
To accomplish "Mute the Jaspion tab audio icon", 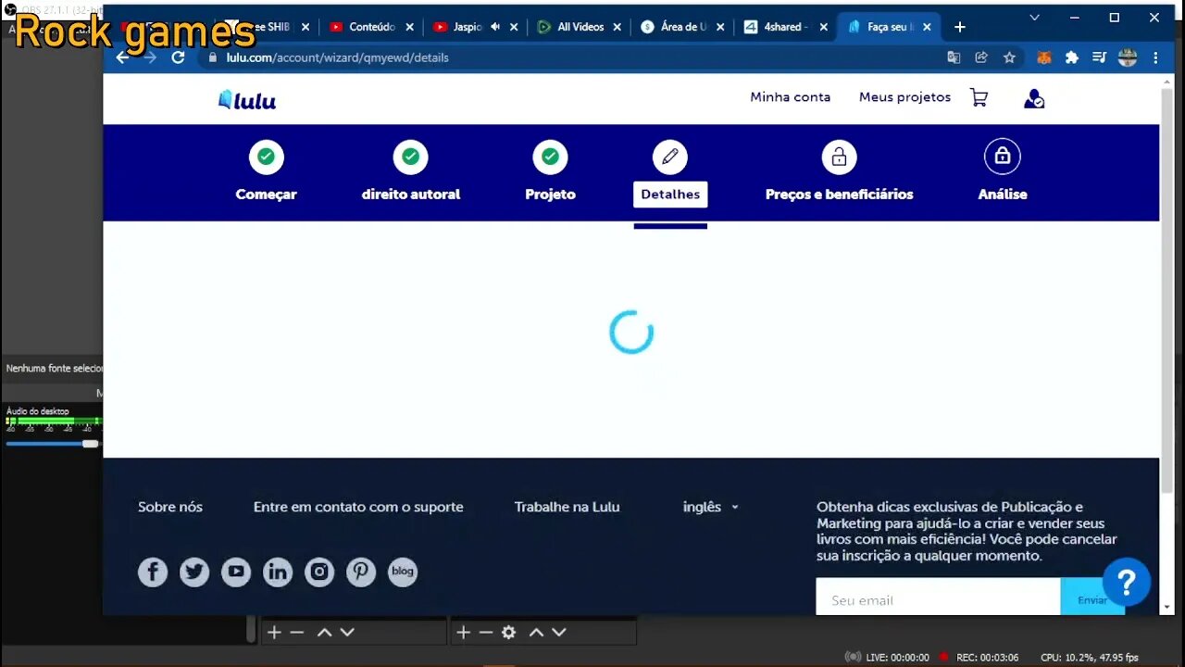I will [495, 27].
